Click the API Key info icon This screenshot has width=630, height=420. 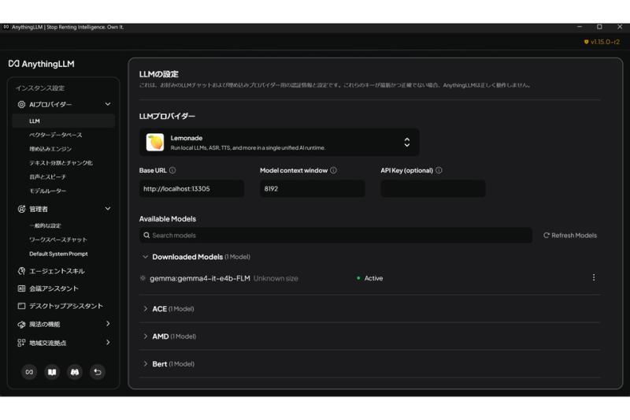tap(439, 170)
